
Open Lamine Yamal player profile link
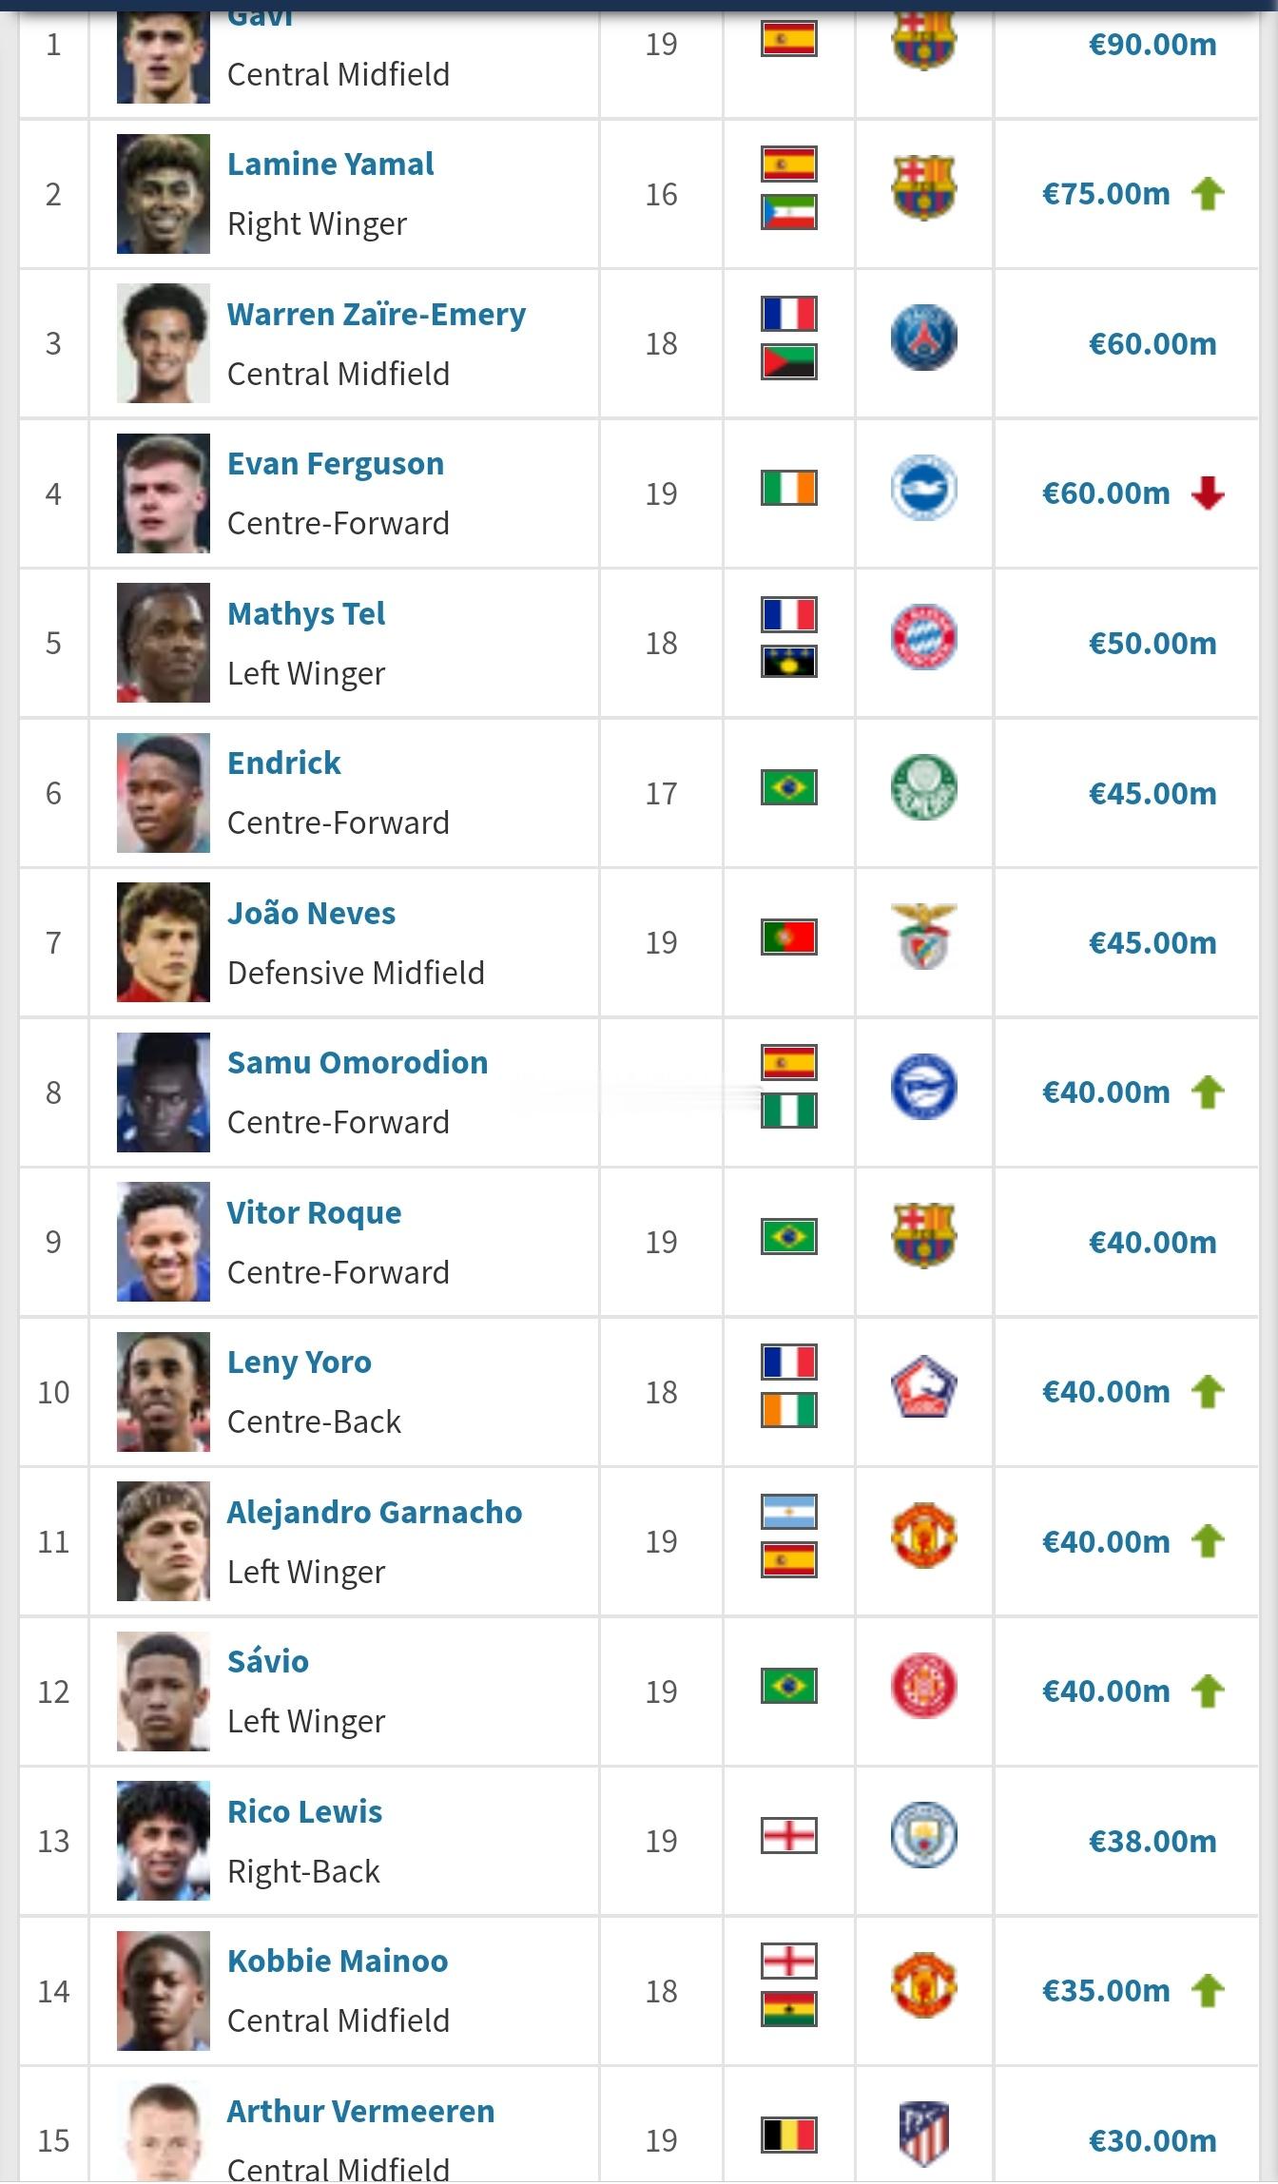330,164
